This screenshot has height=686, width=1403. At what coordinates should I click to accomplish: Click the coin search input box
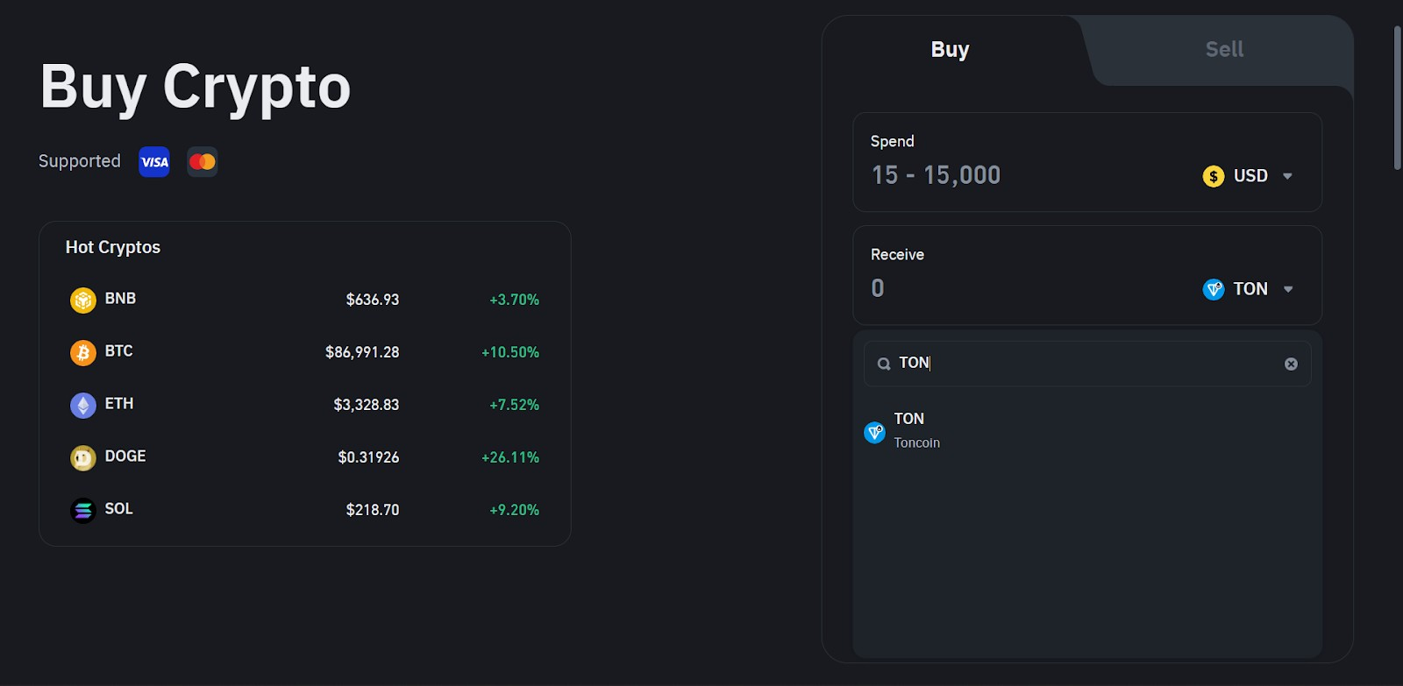coord(1087,364)
